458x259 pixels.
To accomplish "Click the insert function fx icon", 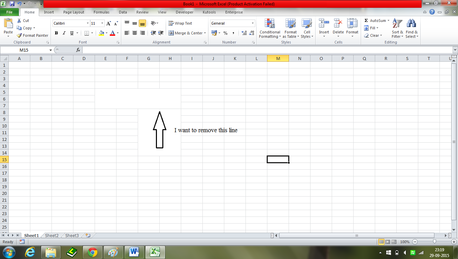I will 78,50.
